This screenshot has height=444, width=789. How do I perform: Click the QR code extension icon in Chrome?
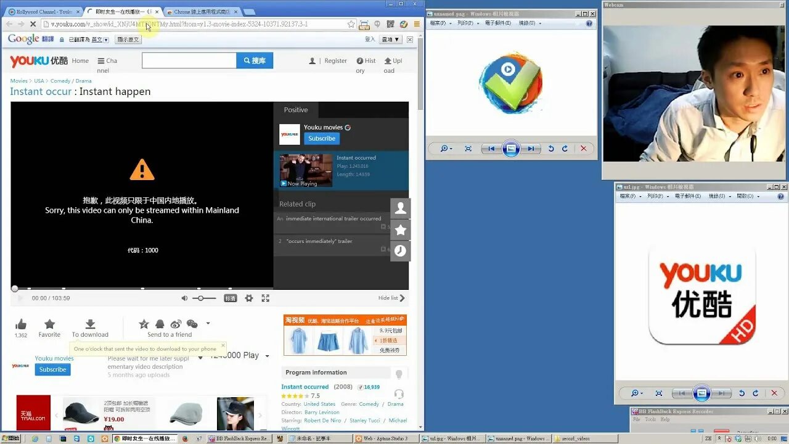[x=390, y=24]
